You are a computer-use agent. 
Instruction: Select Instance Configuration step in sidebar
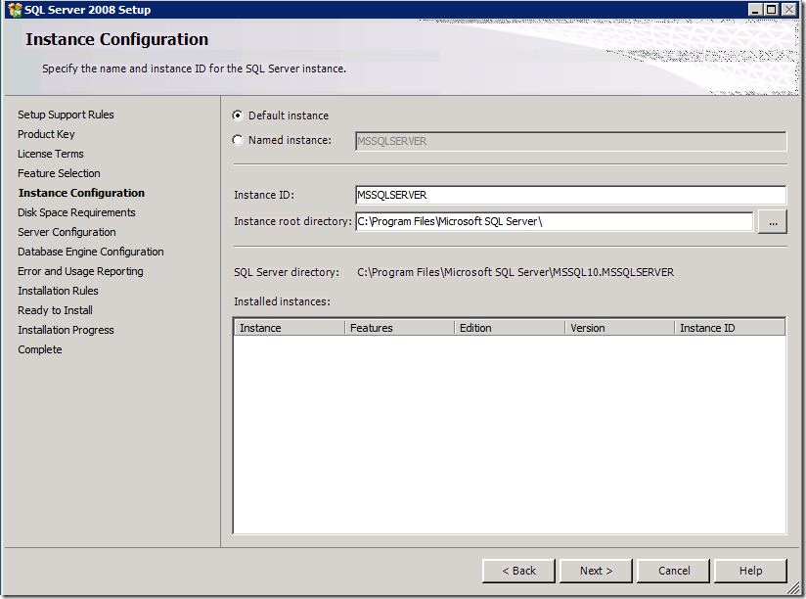click(x=81, y=193)
